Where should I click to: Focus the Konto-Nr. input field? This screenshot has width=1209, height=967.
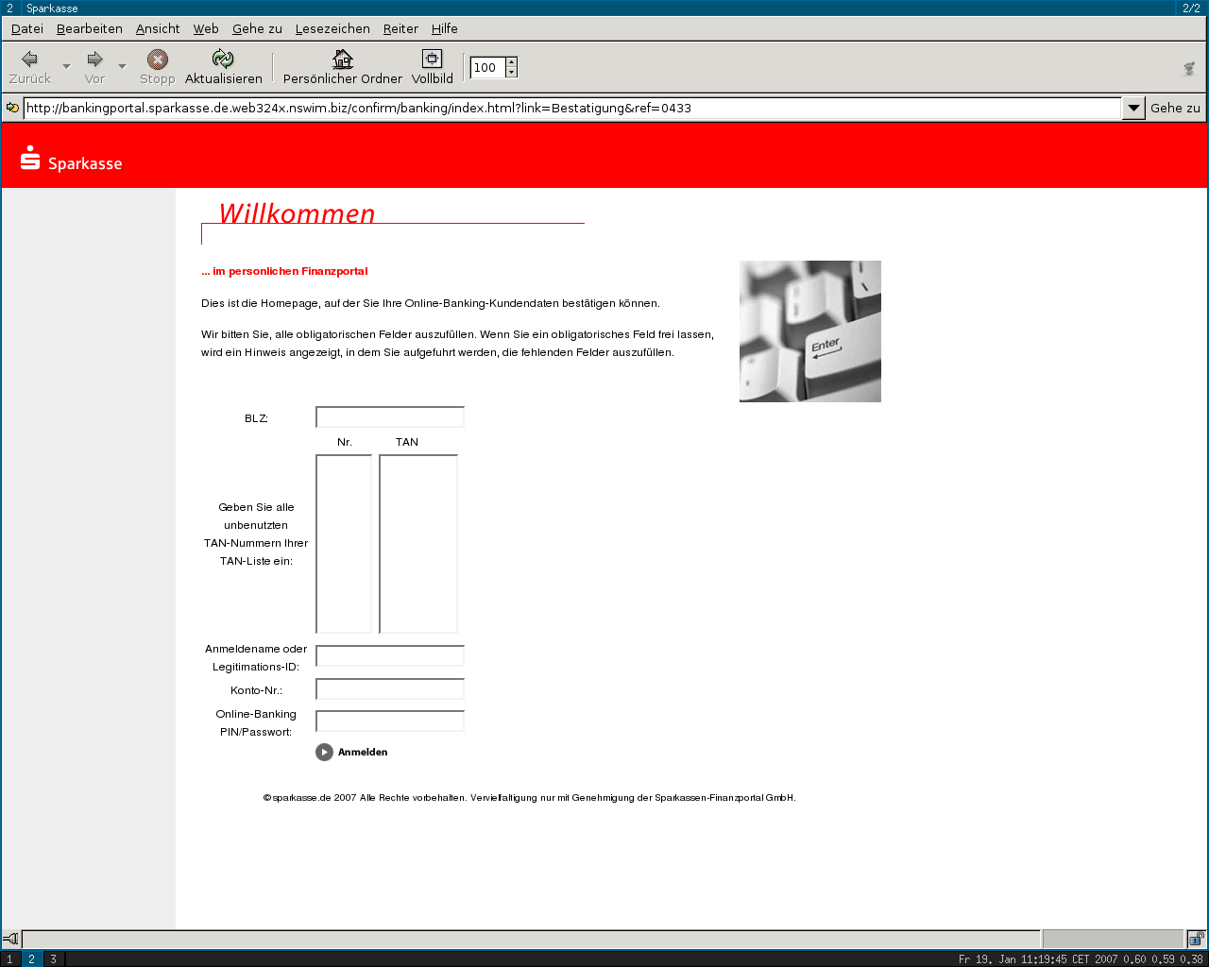click(x=390, y=689)
